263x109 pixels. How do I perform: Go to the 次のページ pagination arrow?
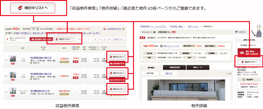coord(118,39)
